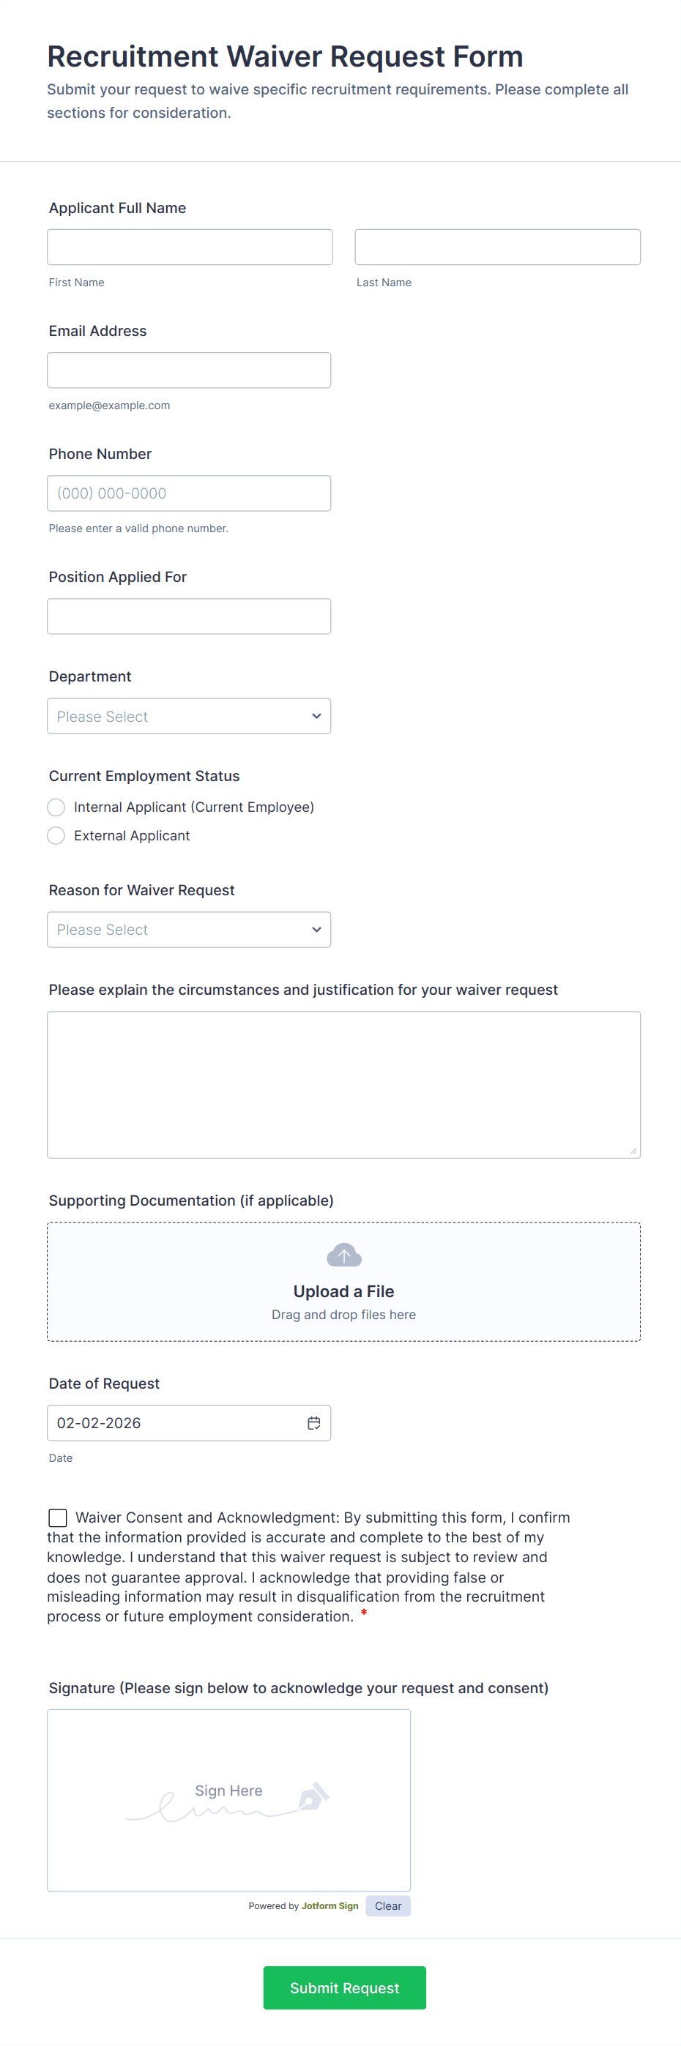Open the Jotform Sign link
The height and width of the screenshot is (2046, 681).
click(330, 1905)
